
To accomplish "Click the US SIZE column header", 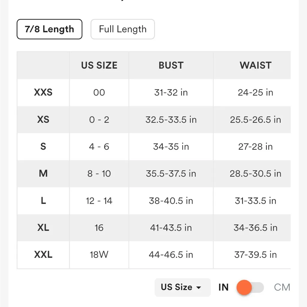I will point(99,65).
